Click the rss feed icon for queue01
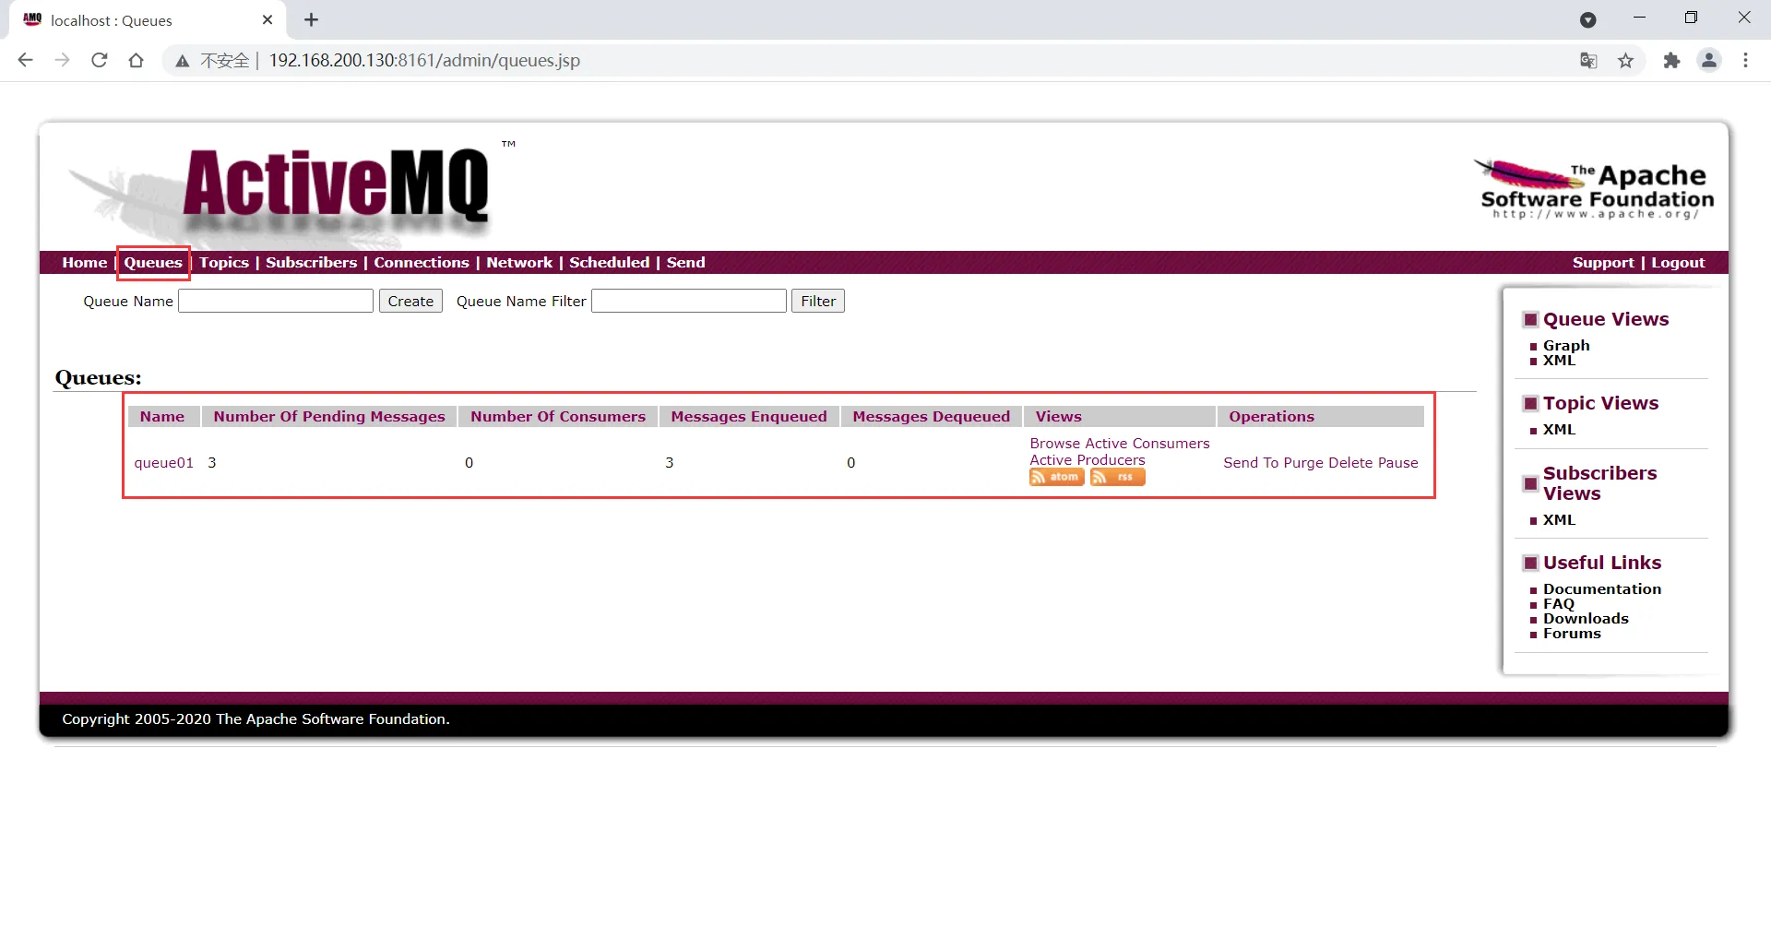This screenshot has width=1771, height=950. tap(1117, 477)
